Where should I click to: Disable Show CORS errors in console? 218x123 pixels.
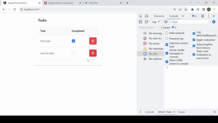(167, 62)
